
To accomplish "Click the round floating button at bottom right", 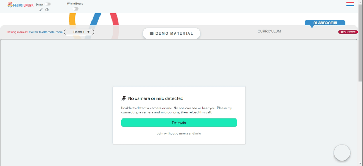I will [342, 153].
